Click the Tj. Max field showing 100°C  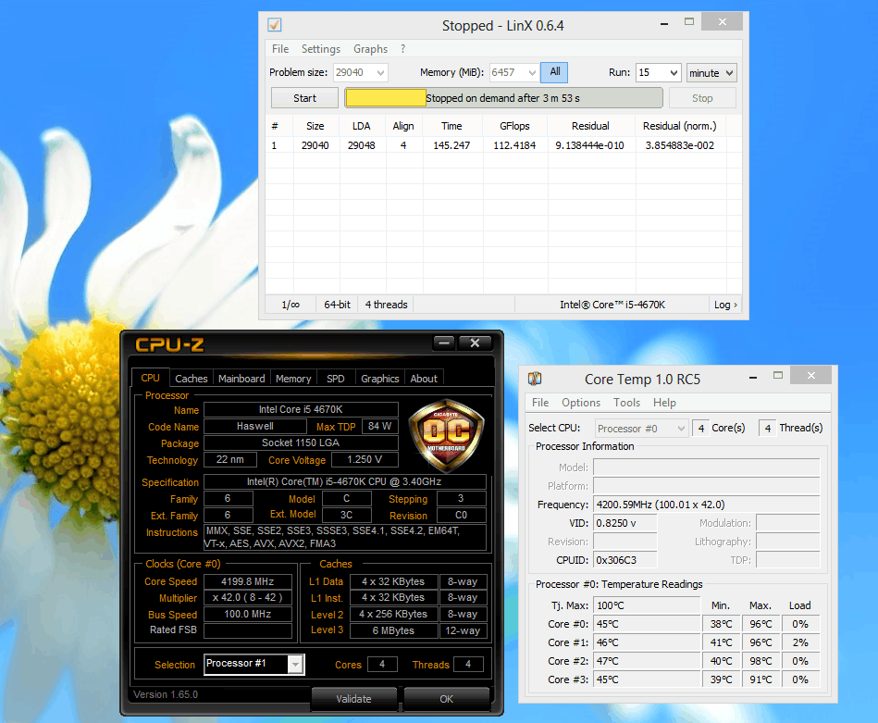tap(647, 605)
